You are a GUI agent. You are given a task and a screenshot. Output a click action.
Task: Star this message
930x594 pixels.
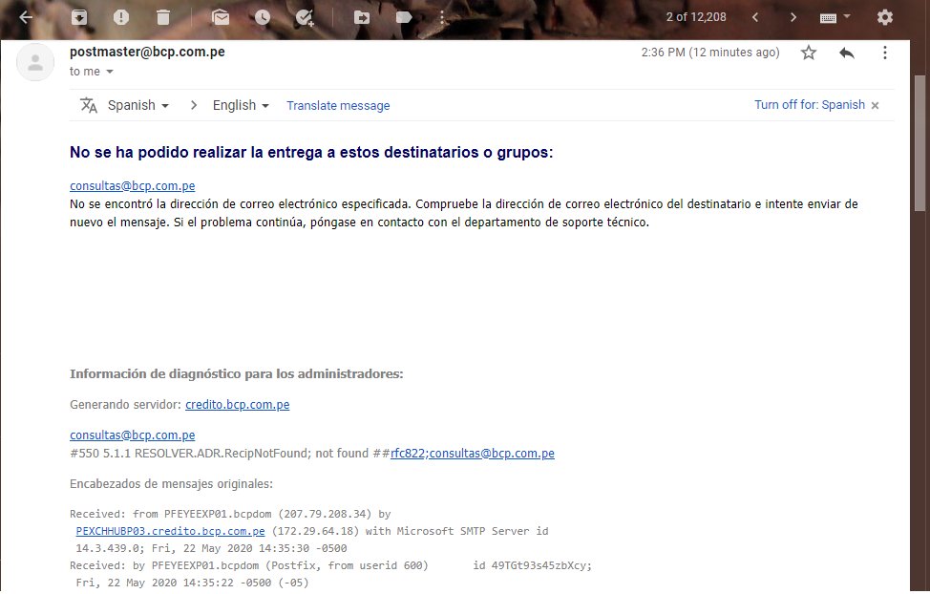(809, 53)
